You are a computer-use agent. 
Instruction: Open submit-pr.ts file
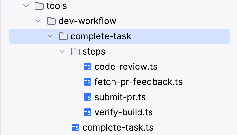pos(120,97)
